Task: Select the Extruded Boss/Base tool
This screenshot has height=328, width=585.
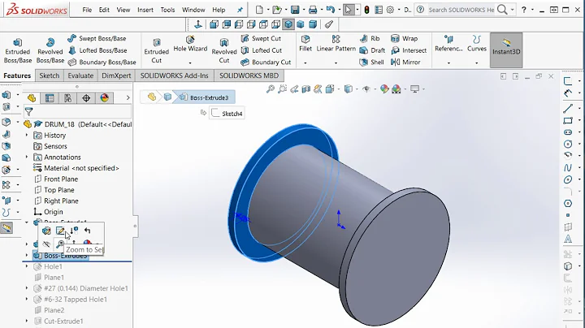Action: click(x=18, y=50)
